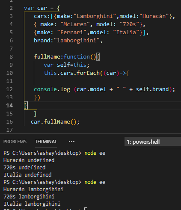Open the '1: powershell' terminal selector dropdown
The image size is (181, 210).
(x=153, y=142)
